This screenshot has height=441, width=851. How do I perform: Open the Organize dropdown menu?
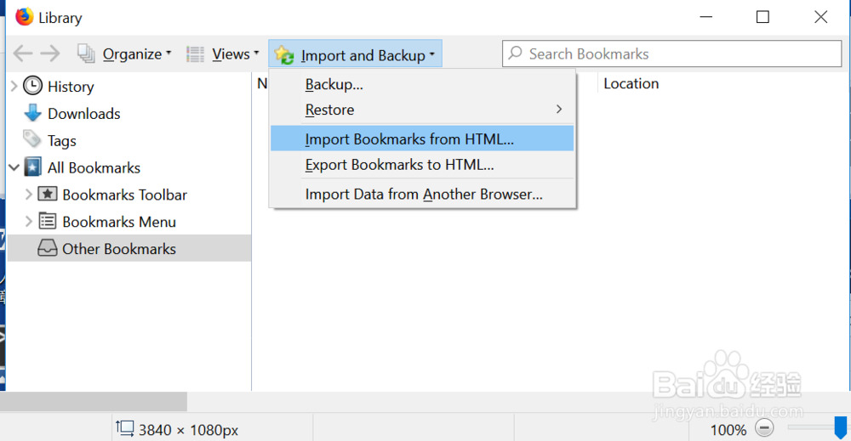point(124,54)
